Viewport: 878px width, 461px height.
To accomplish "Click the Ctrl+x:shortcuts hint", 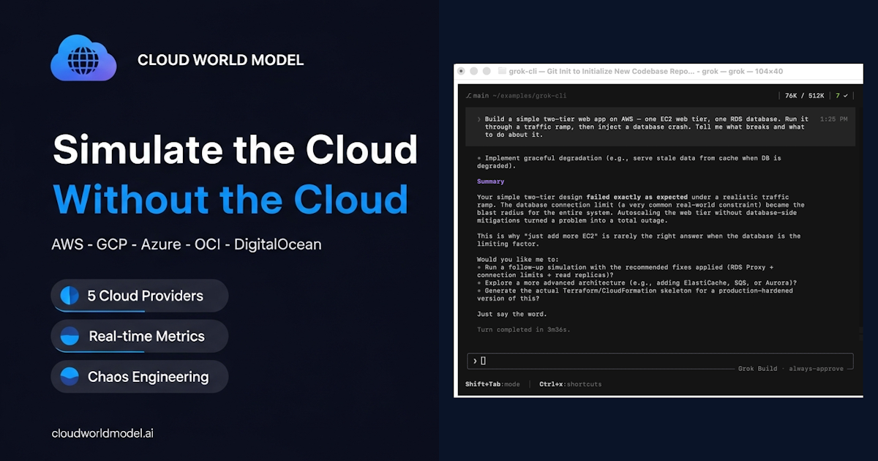I will pyautogui.click(x=570, y=384).
